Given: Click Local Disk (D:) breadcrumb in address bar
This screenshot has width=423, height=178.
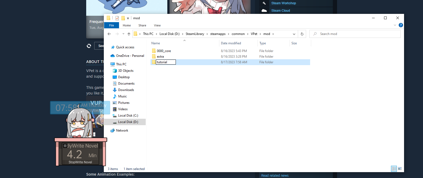Looking at the screenshot, I should 169,34.
